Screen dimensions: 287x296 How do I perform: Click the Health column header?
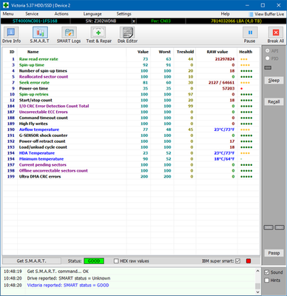[246, 52]
